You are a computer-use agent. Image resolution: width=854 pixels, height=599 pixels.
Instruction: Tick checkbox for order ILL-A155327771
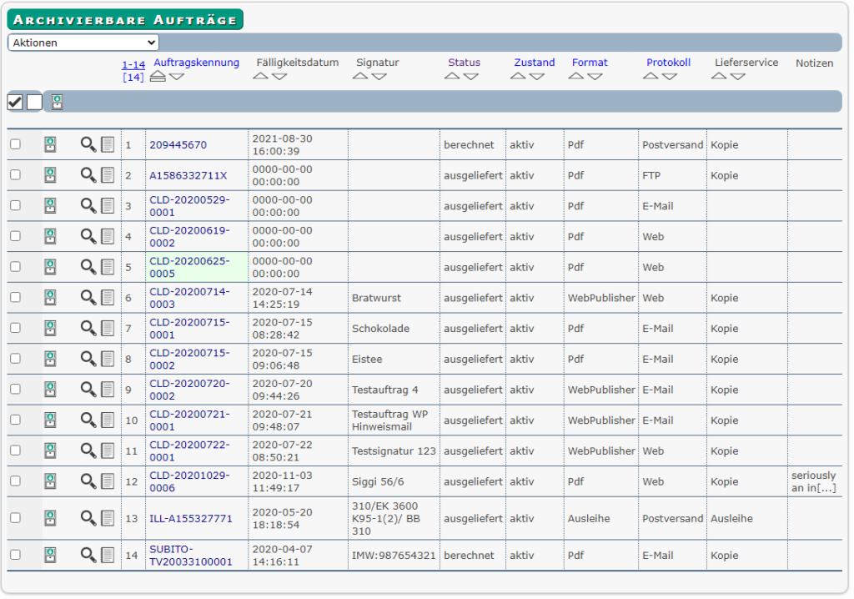(x=15, y=518)
